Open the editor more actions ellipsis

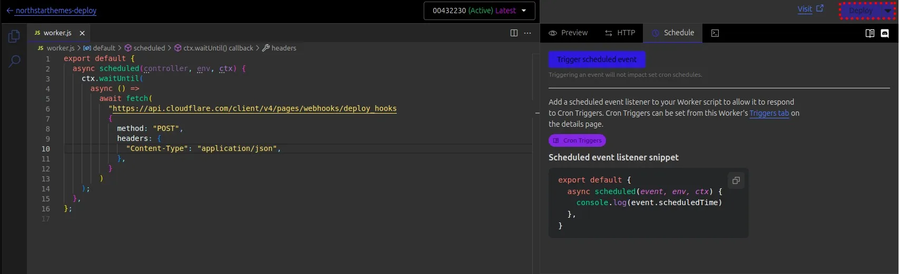coord(527,33)
